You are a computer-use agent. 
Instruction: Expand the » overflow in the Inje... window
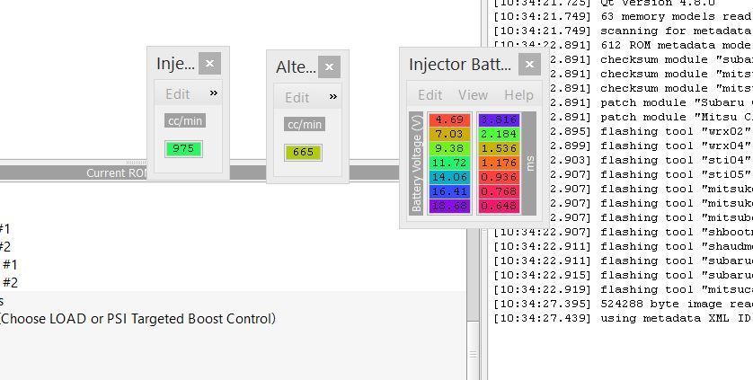[x=214, y=93]
